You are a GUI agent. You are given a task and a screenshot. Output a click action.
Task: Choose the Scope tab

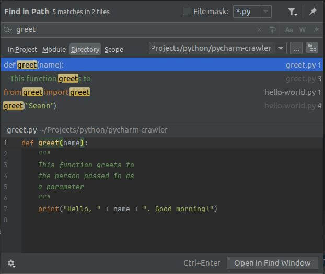113,49
